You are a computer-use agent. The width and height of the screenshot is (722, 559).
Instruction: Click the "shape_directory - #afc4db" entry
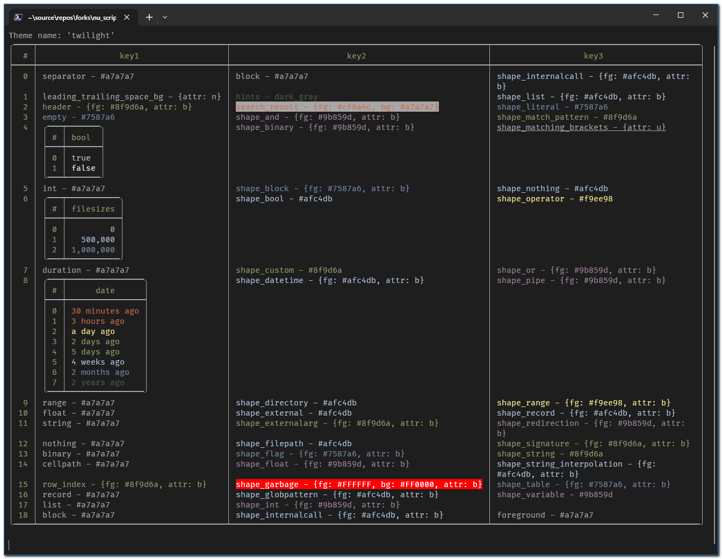[x=297, y=403]
